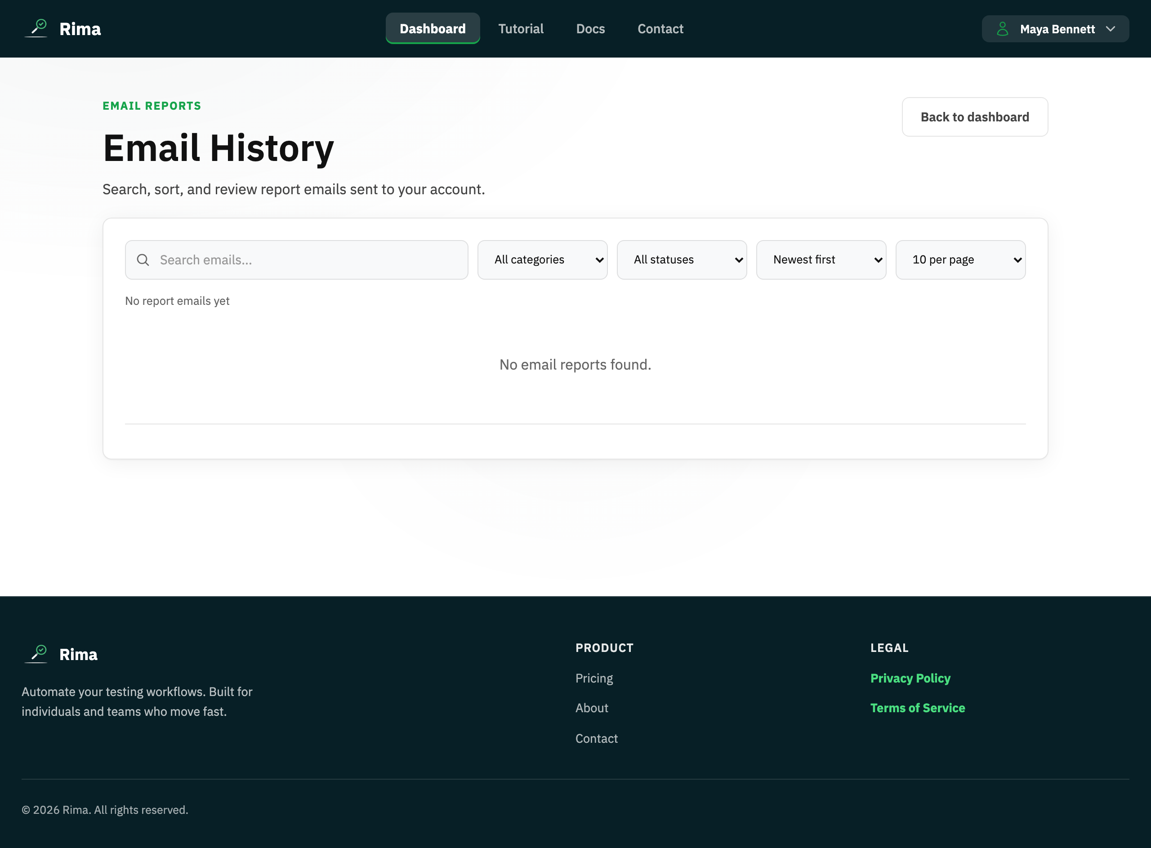This screenshot has width=1151, height=848.
Task: Open the Newest first sort dropdown
Action: point(821,260)
